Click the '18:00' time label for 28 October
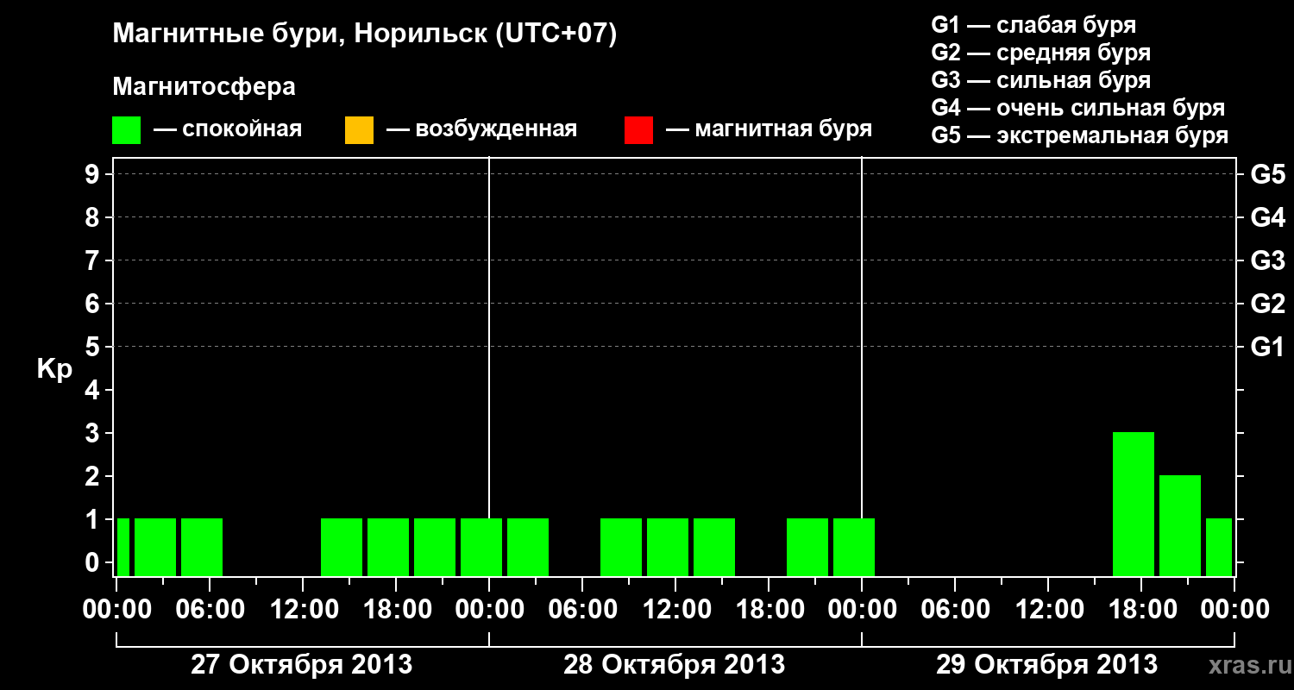The image size is (1294, 690). (x=769, y=610)
